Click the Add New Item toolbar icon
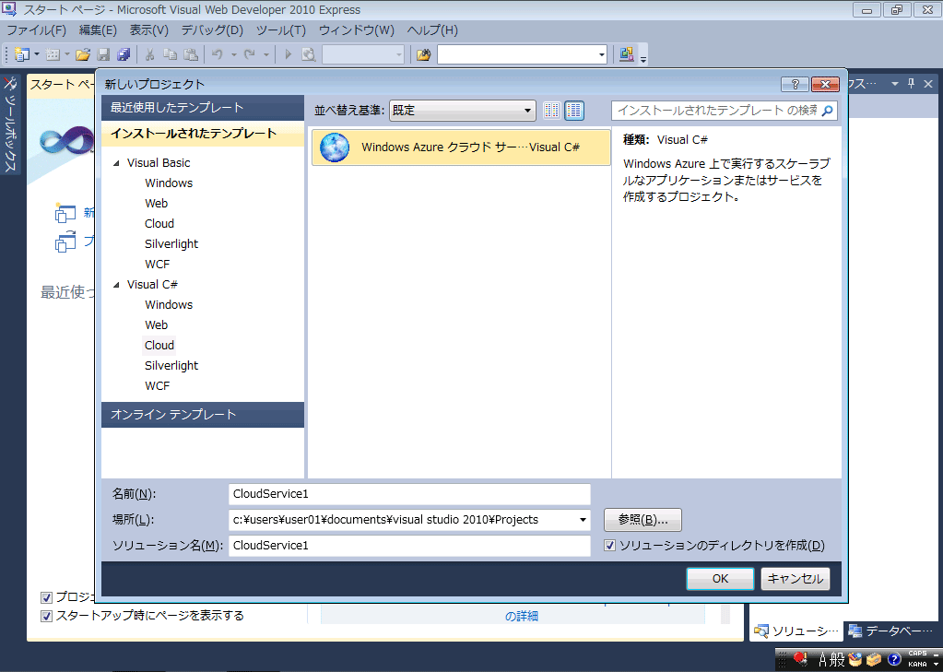Image resolution: width=943 pixels, height=672 pixels. point(53,54)
